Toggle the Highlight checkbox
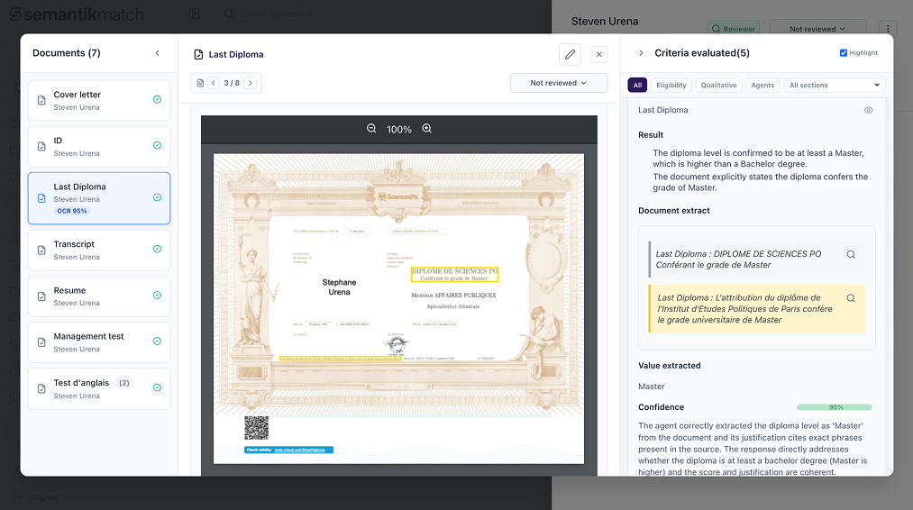The height and width of the screenshot is (510, 913). (x=844, y=53)
